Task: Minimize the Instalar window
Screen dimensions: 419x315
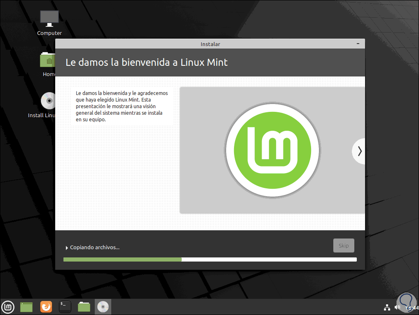Action: (x=358, y=44)
